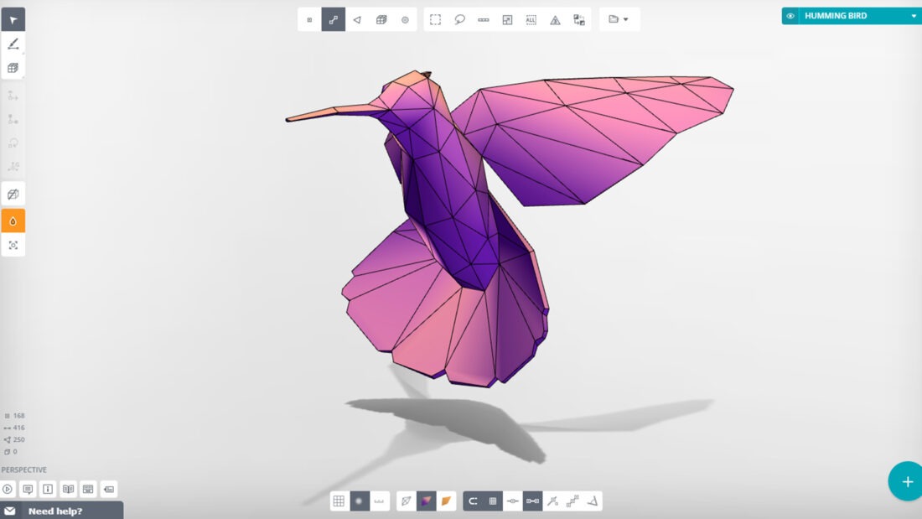
Task: Click the info icon in the bottom-left row
Action: pyautogui.click(x=49, y=489)
